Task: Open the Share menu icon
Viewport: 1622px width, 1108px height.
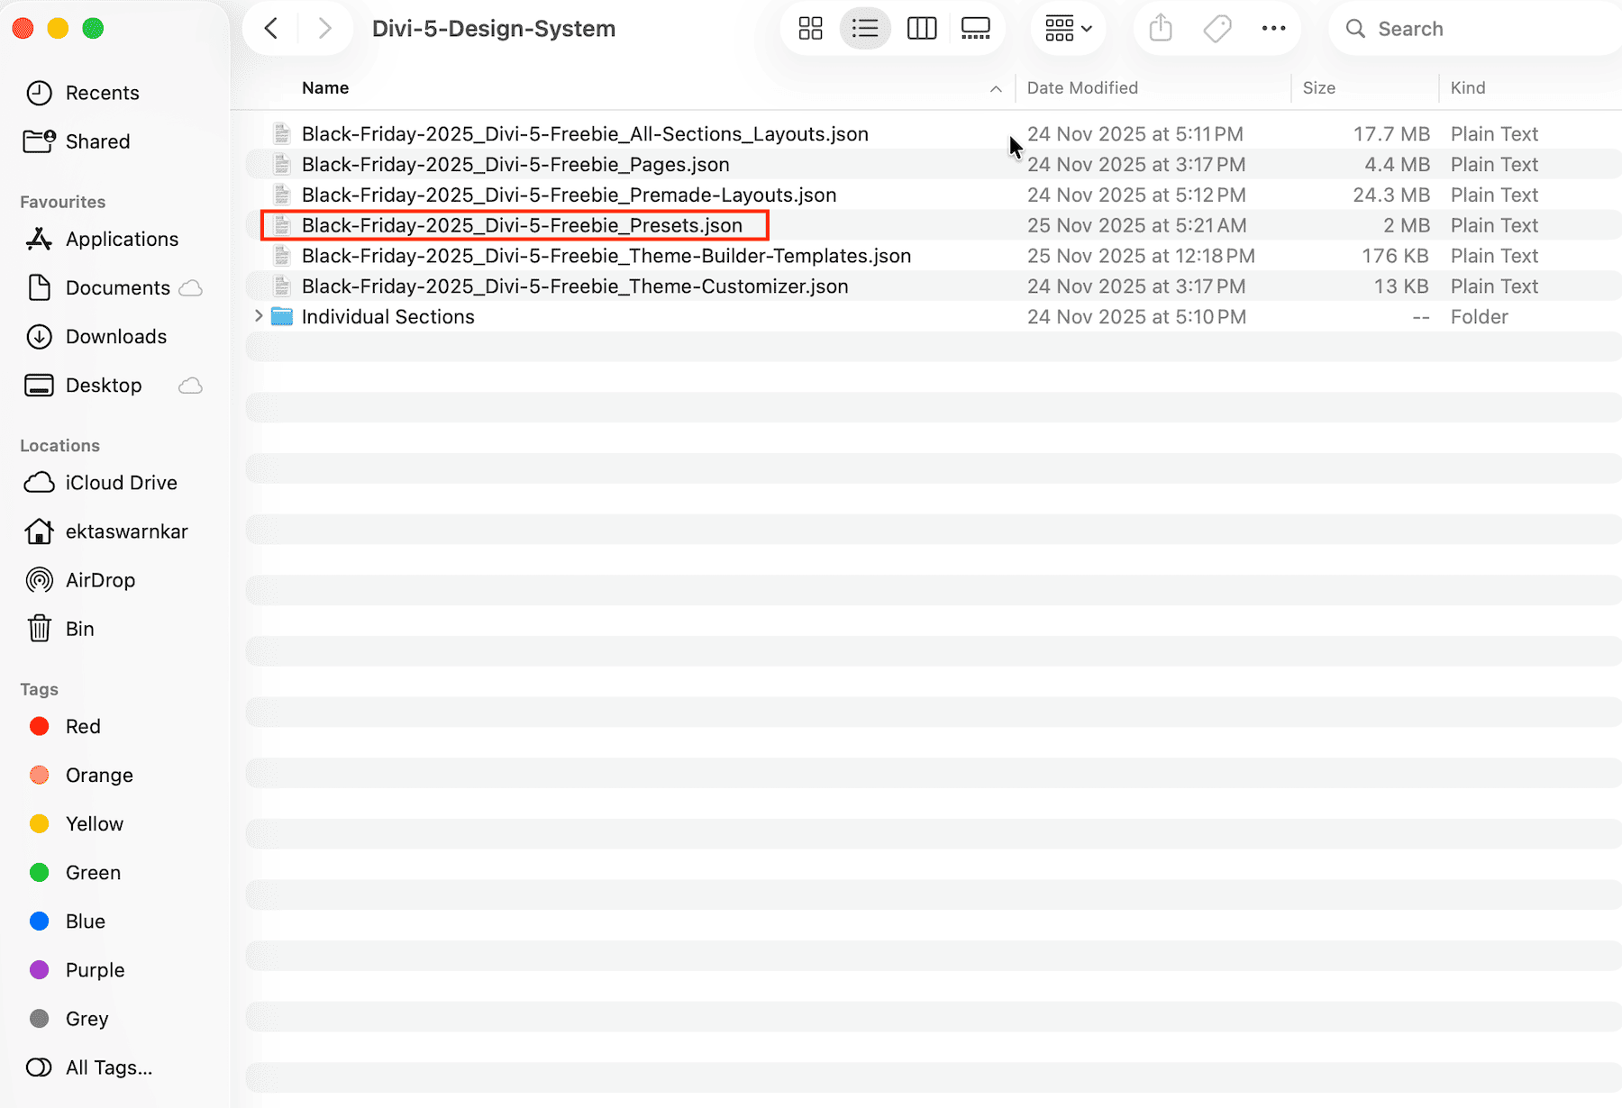Action: click(x=1160, y=28)
